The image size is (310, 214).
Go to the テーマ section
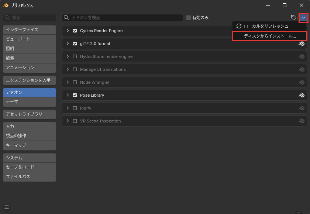click(30, 102)
